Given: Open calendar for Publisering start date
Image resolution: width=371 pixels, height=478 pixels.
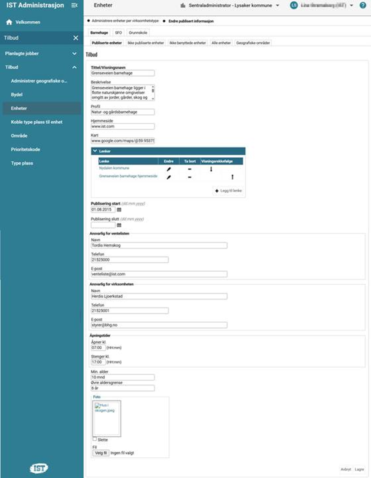Looking at the screenshot, I should pyautogui.click(x=119, y=210).
